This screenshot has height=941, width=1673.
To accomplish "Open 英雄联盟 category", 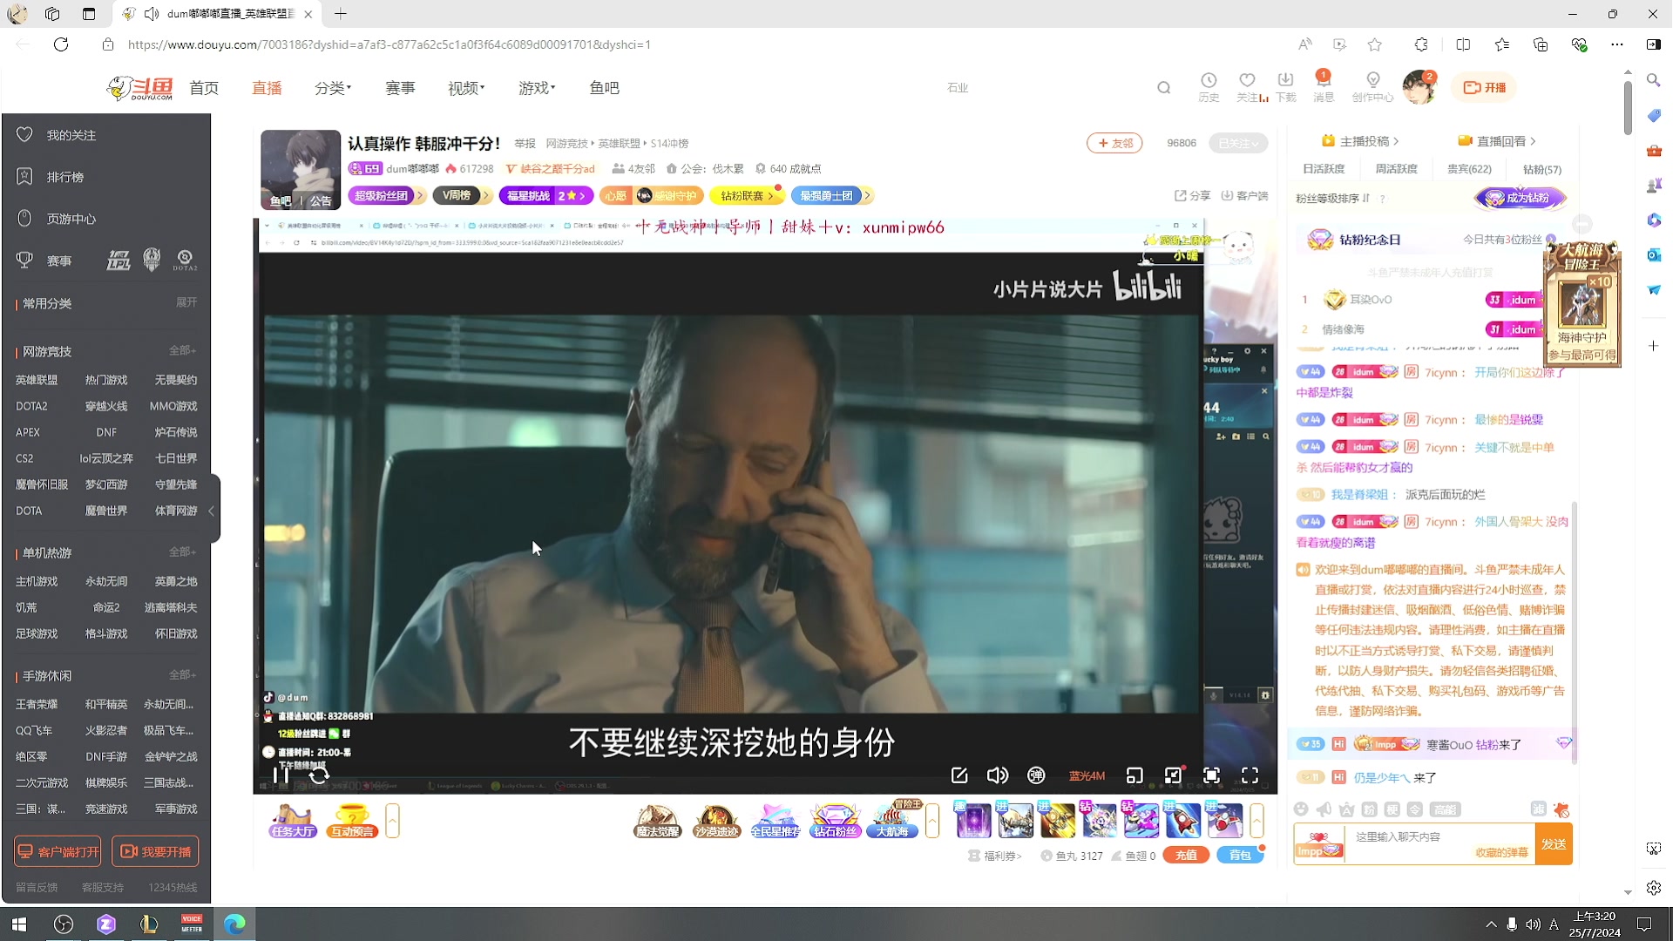I will coord(37,380).
